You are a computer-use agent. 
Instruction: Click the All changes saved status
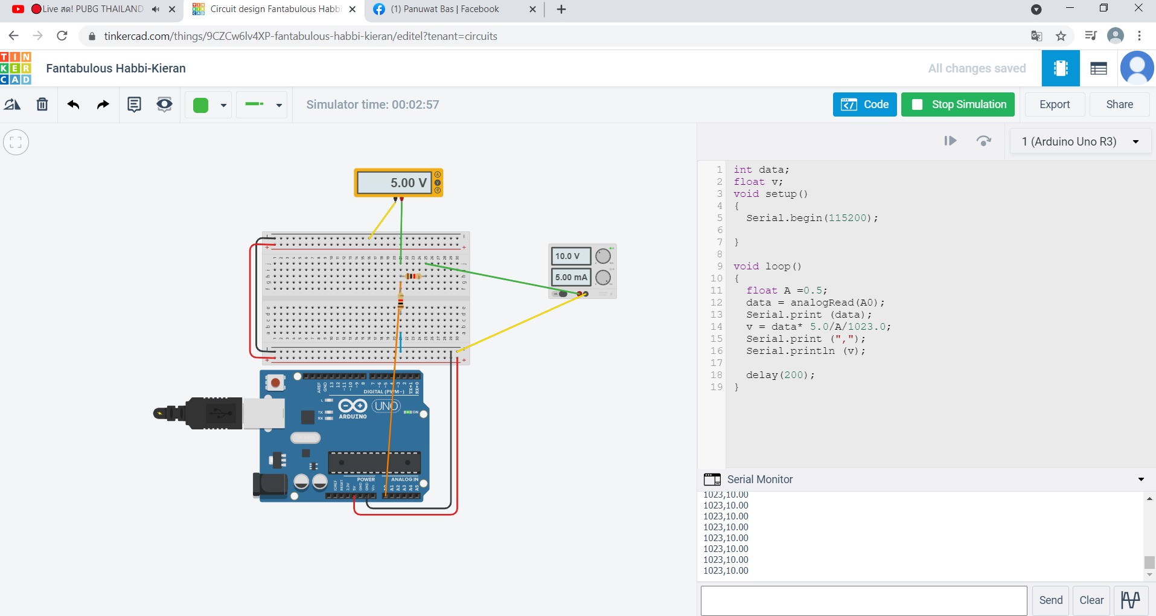click(x=977, y=68)
